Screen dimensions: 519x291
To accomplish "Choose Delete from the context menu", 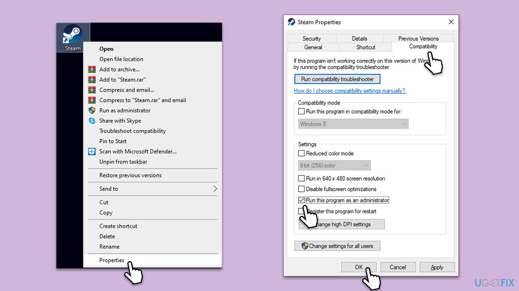I will point(152,236).
